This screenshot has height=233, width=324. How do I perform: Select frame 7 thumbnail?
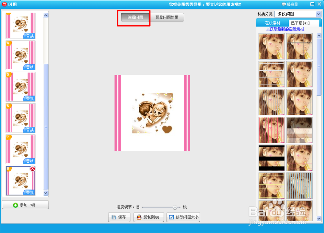tap(20, 149)
